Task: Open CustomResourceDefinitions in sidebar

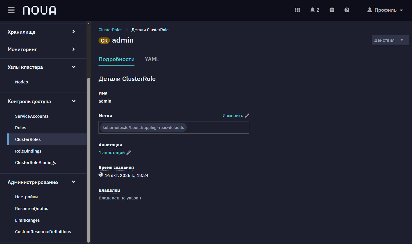Action: (x=43, y=232)
